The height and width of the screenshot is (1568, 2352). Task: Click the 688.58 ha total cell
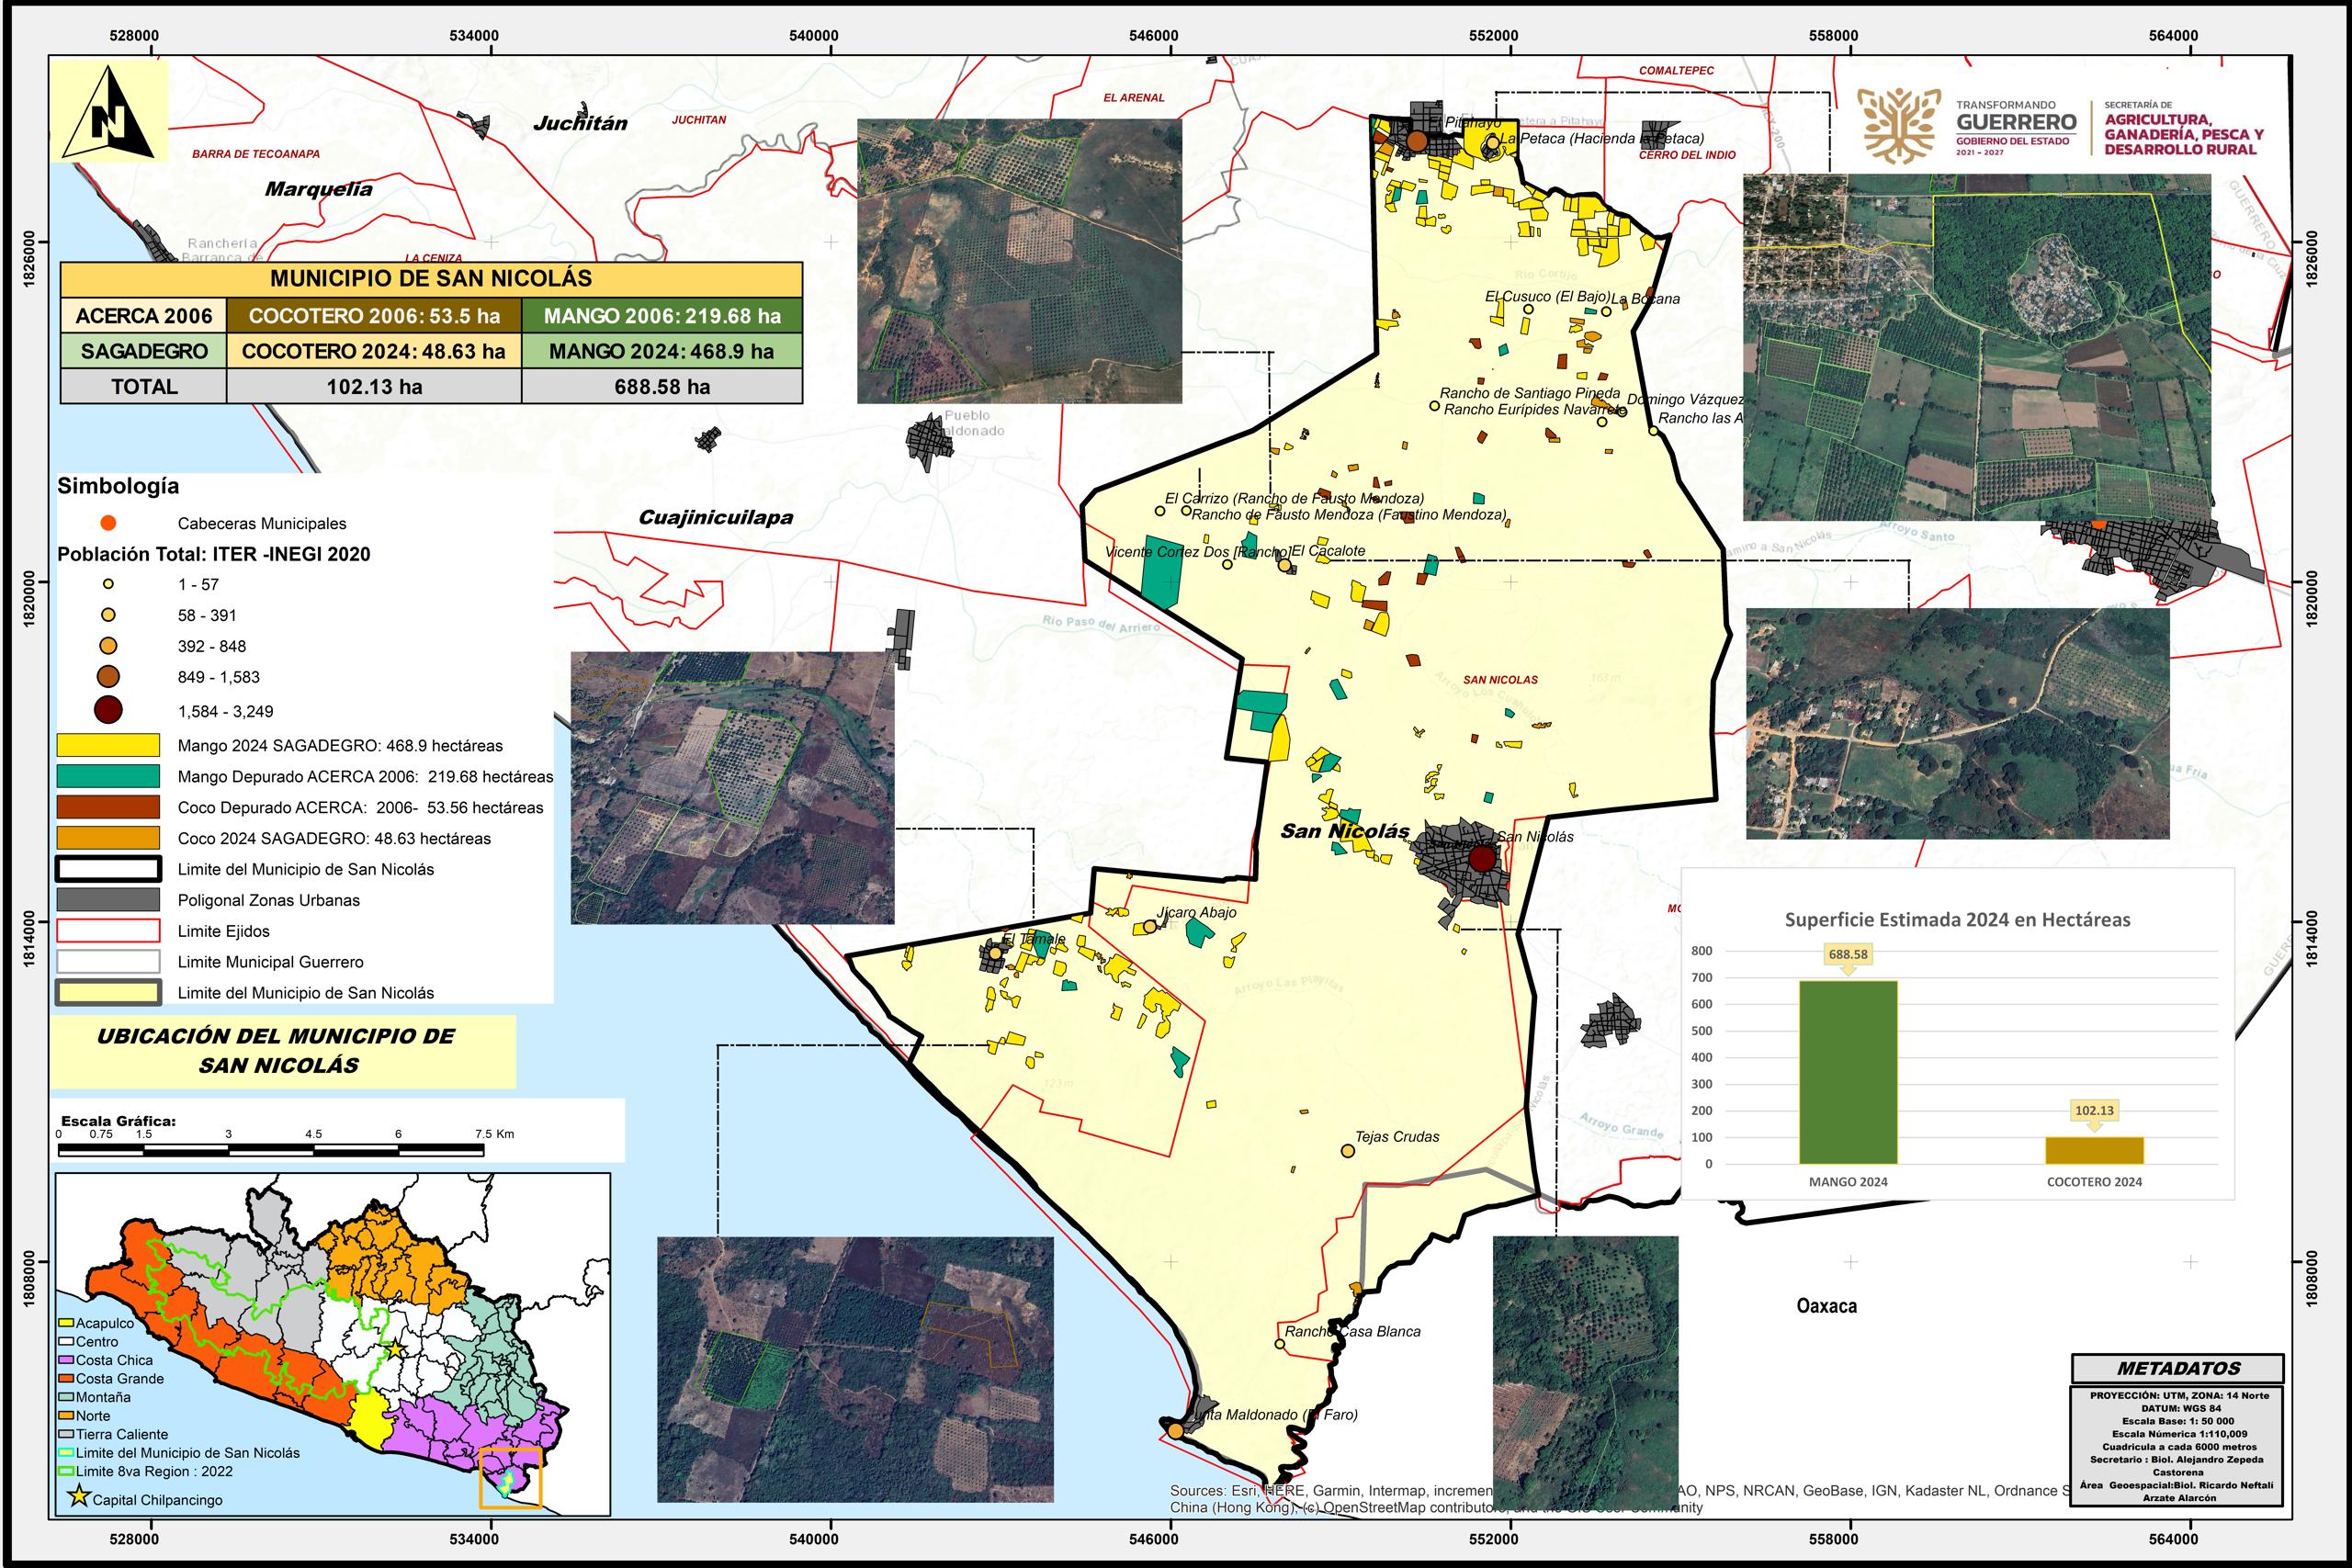click(x=662, y=386)
